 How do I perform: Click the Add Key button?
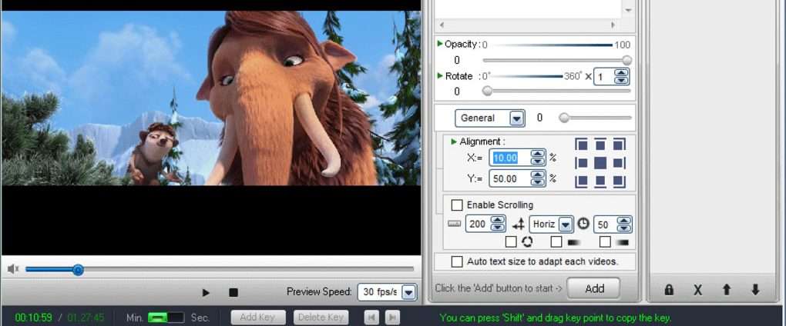pos(257,318)
